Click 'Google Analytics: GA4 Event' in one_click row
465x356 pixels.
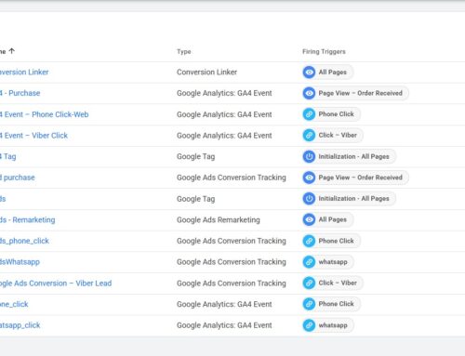224,304
